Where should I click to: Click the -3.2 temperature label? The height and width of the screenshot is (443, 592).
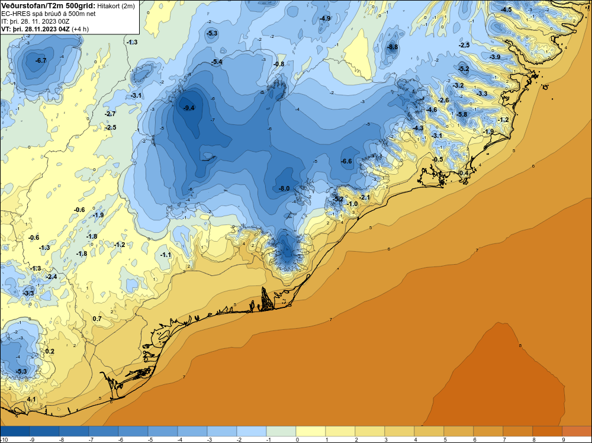458,86
